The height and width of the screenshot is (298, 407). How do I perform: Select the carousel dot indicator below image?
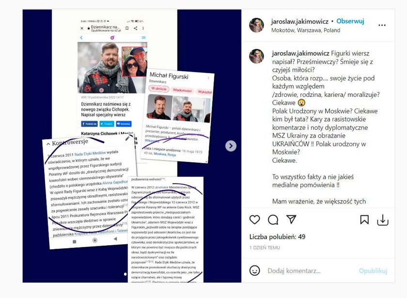click(x=125, y=274)
